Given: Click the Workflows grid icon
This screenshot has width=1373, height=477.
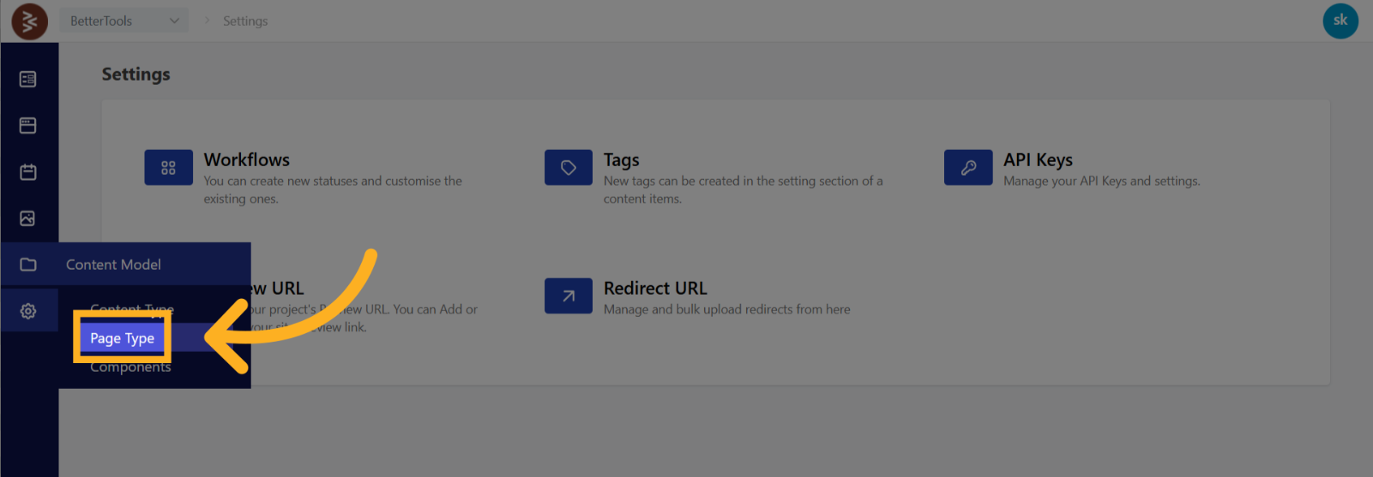Looking at the screenshot, I should (x=168, y=168).
